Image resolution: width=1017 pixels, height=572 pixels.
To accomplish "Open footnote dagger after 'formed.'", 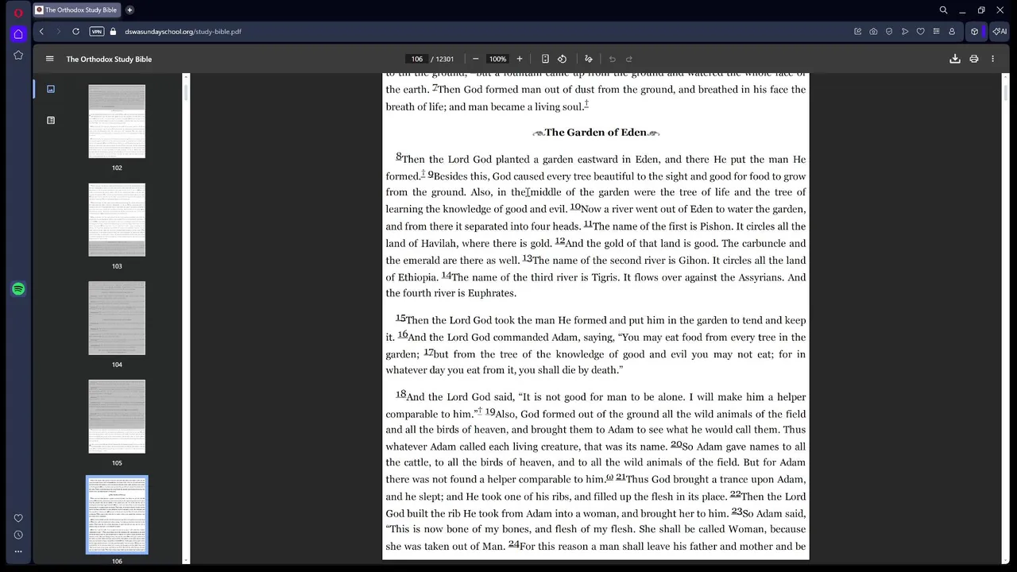I will [423, 173].
